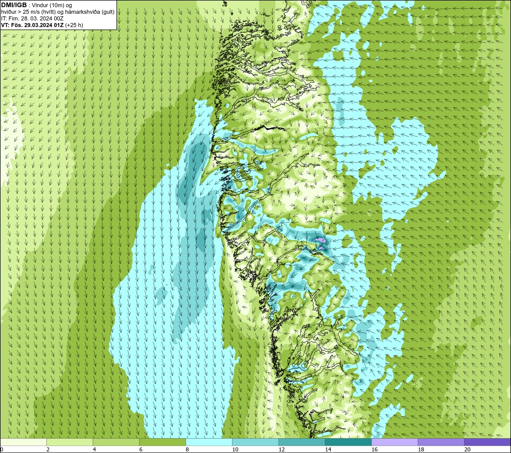Viewport: 511px width, 453px height.
Task: Click the legend swatch above 20 m/s
Action: pyautogui.click(x=487, y=442)
